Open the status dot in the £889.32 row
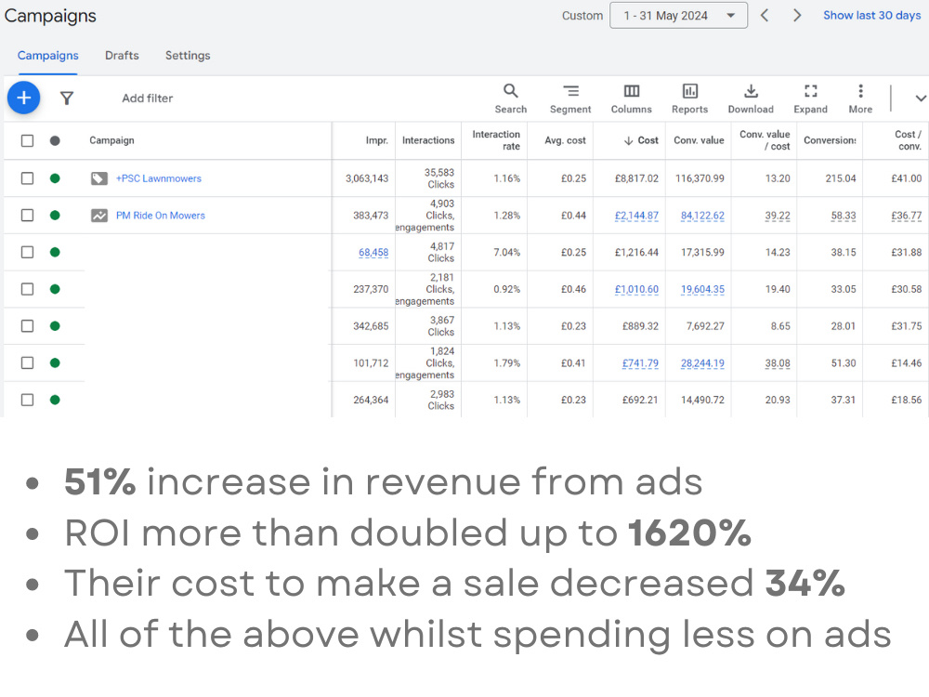Screen dimensions: 929x697 click(55, 326)
